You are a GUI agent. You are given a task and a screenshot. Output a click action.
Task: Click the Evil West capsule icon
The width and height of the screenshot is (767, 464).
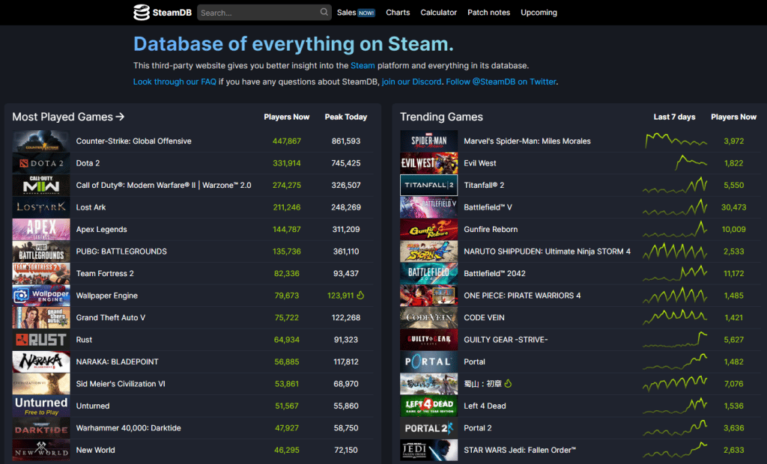click(x=428, y=162)
